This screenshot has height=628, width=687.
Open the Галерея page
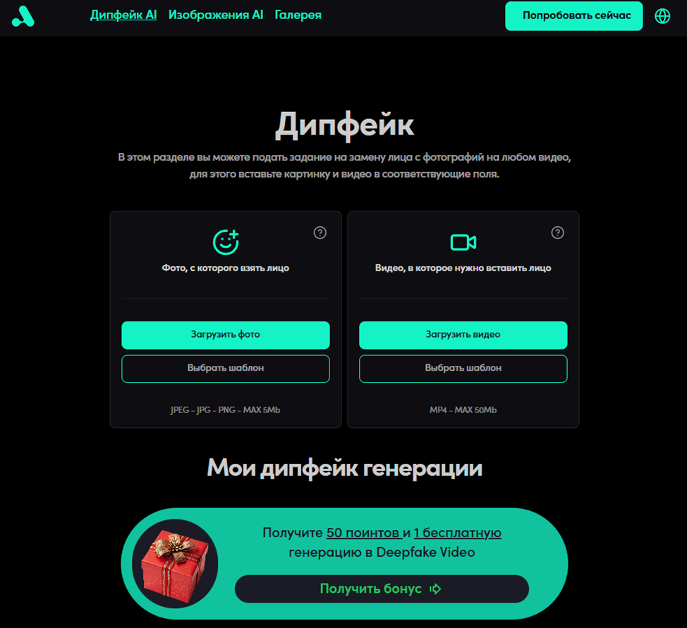point(298,15)
